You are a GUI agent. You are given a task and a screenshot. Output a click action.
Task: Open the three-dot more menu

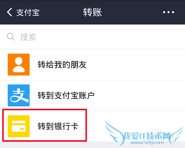(168, 12)
